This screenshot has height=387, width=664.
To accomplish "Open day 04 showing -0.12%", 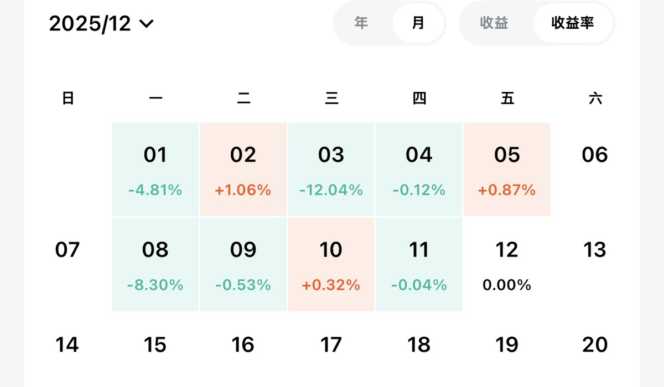I will 419,169.
